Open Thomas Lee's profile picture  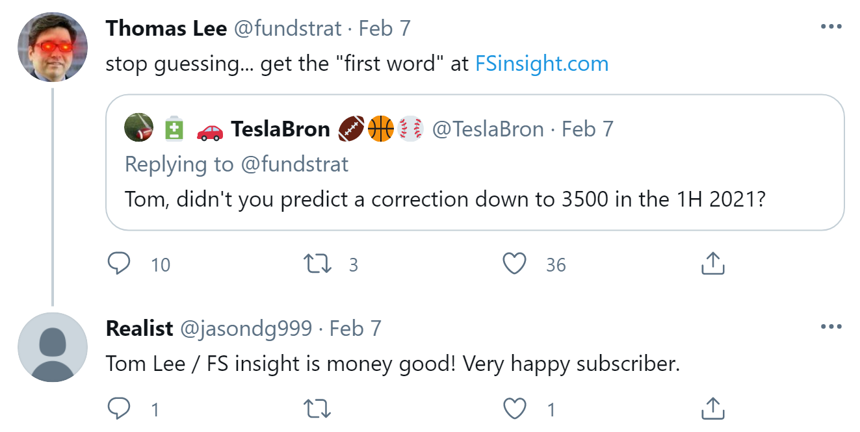pyautogui.click(x=52, y=47)
